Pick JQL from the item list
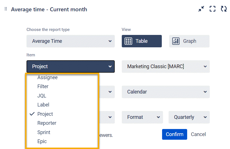This screenshot has height=149, width=230. 42,96
